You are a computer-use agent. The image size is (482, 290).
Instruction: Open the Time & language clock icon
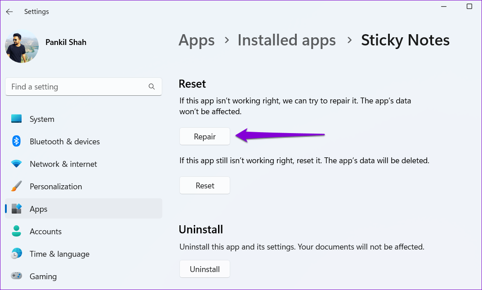point(16,254)
